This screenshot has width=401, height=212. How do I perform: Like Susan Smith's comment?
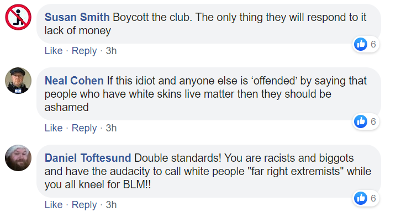(x=54, y=51)
